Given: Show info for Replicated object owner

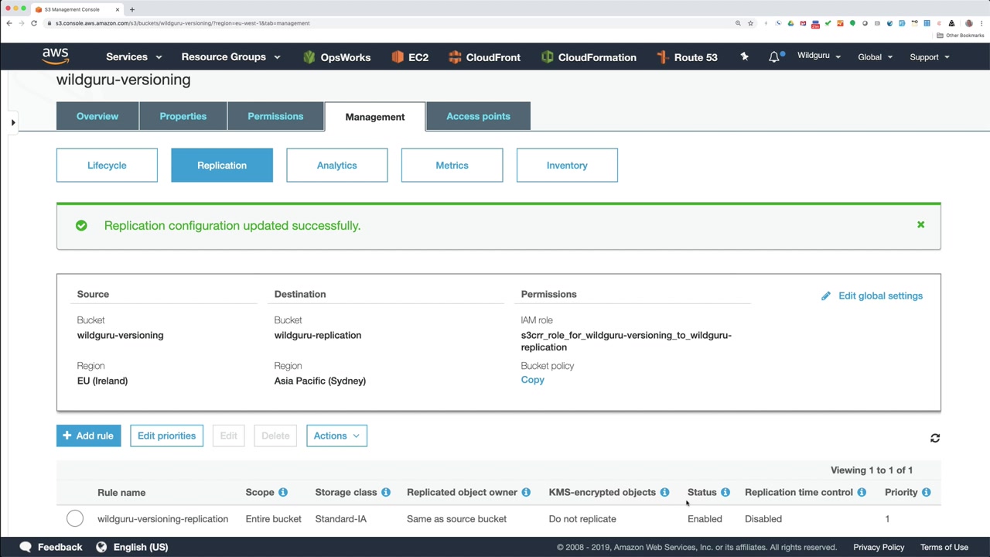Looking at the screenshot, I should [x=526, y=492].
